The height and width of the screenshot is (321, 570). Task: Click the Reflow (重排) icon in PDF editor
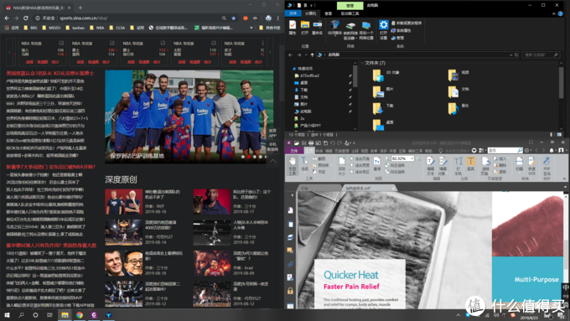(377, 164)
